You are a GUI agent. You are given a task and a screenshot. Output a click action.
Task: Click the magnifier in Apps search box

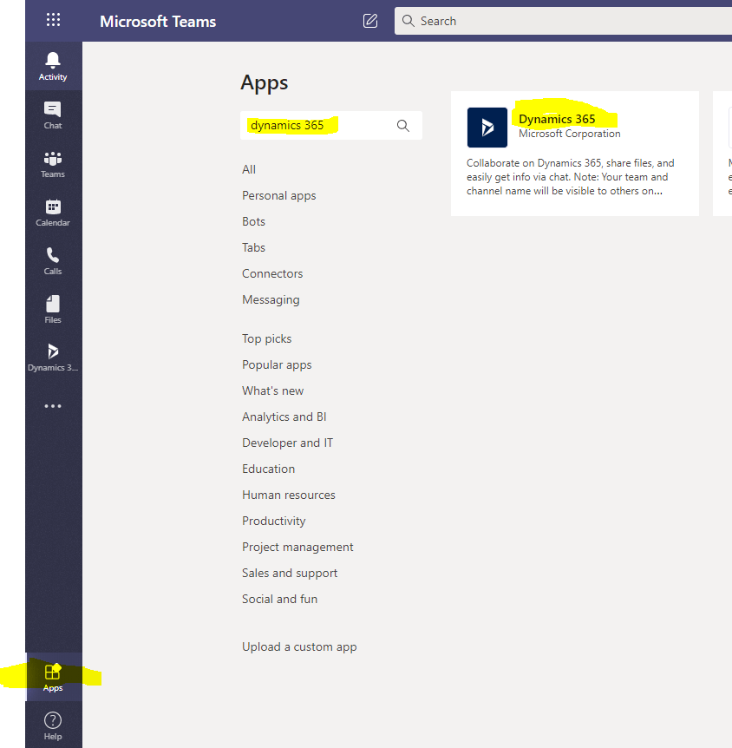[402, 126]
